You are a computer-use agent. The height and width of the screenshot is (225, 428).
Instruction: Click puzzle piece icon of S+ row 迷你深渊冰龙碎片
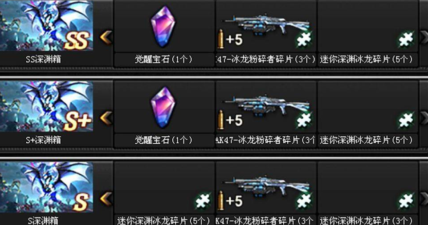coord(406,120)
